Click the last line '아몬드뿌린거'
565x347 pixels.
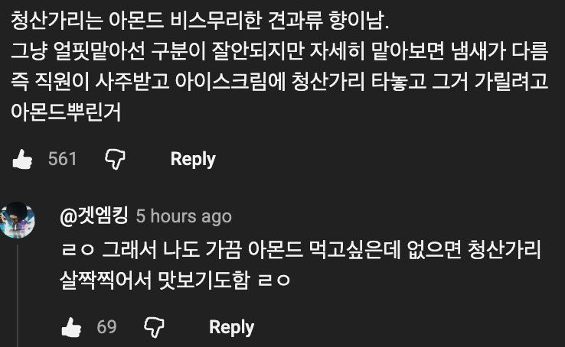(x=67, y=112)
